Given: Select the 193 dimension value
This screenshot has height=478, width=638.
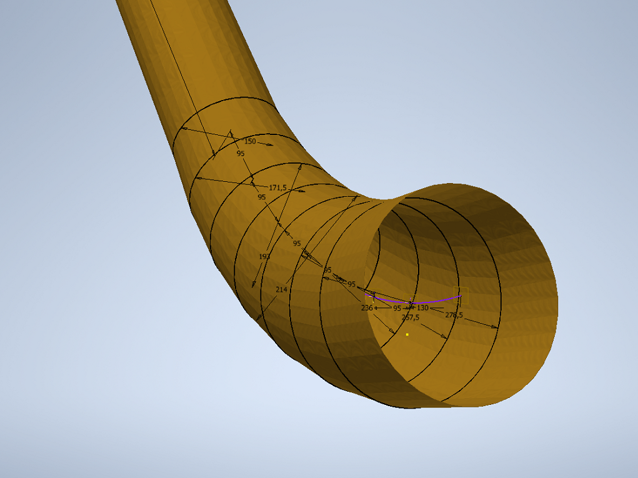Looking at the screenshot, I should [x=264, y=257].
